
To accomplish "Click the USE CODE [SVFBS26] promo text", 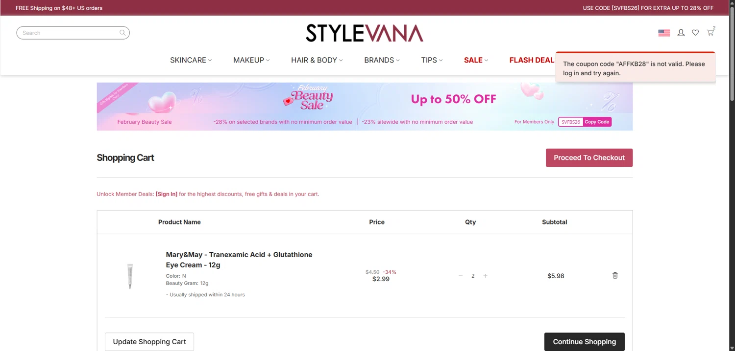I will click(648, 8).
